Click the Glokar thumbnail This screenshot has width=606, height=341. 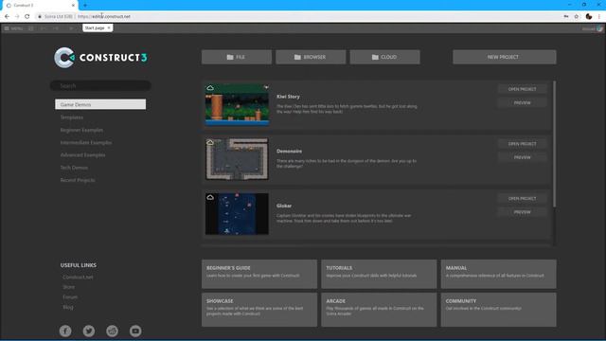pyautogui.click(x=237, y=214)
